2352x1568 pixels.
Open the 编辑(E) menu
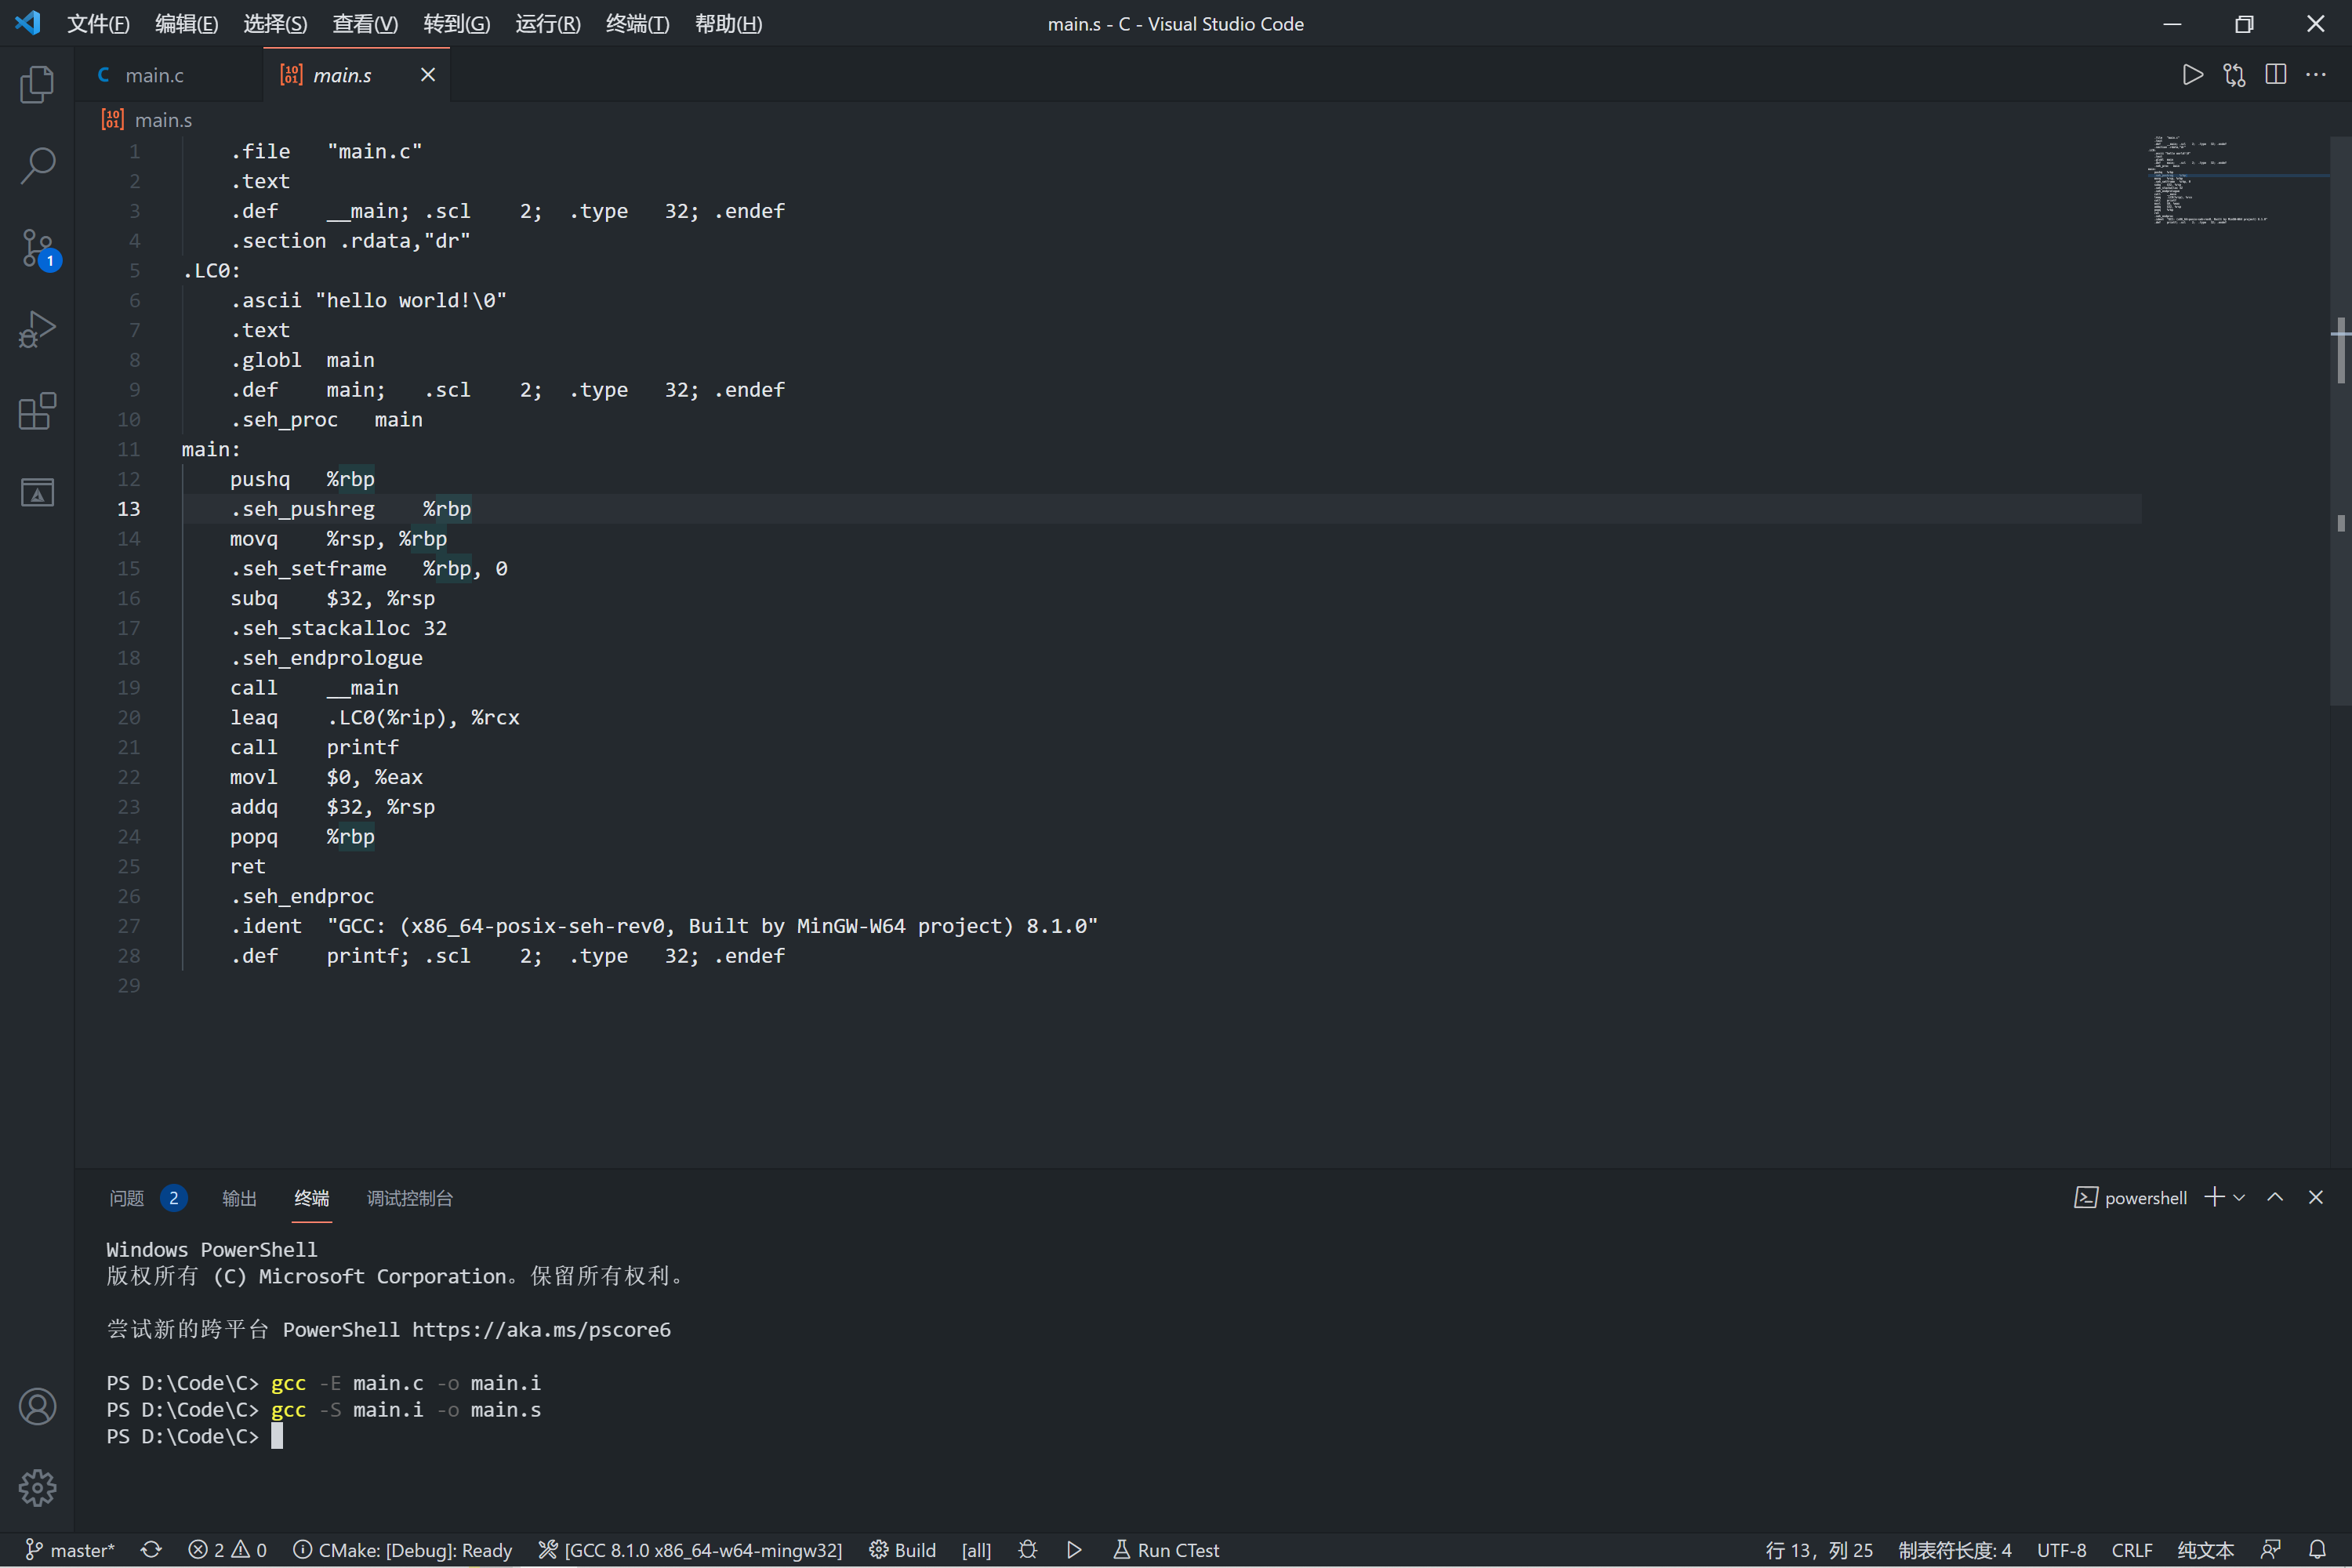187,24
